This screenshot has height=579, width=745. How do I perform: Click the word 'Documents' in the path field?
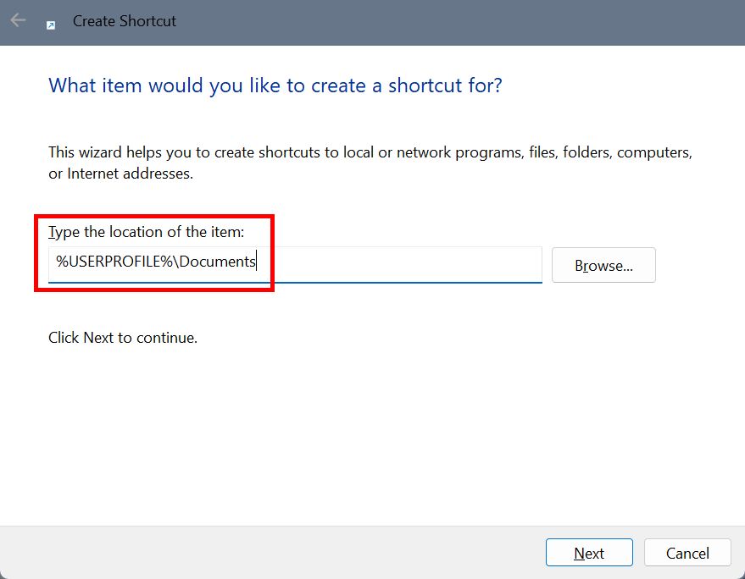(218, 262)
